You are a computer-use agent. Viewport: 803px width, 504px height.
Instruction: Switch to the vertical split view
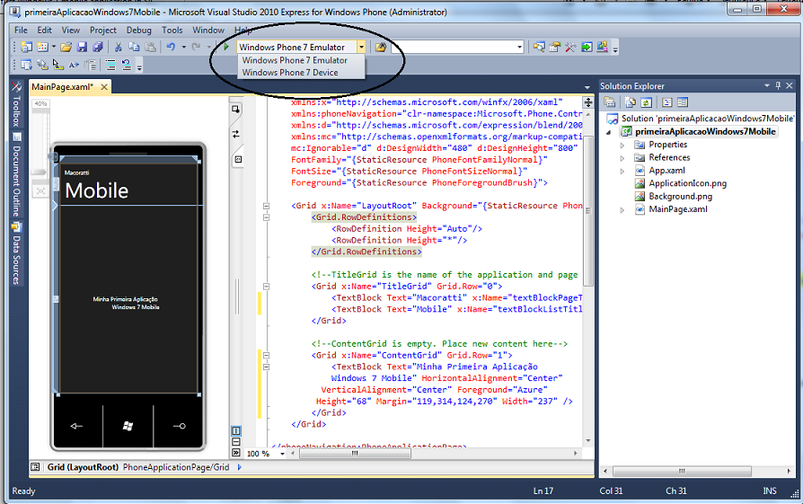[x=236, y=430]
